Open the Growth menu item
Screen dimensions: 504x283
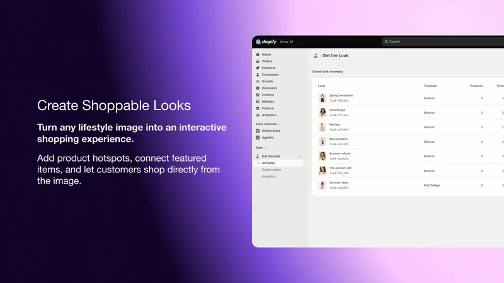tap(267, 82)
